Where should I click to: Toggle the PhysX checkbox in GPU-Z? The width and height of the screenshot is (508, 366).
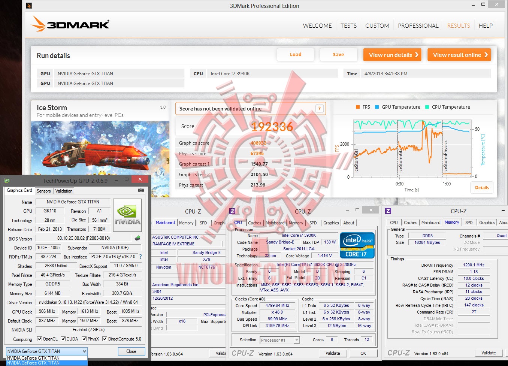click(84, 339)
